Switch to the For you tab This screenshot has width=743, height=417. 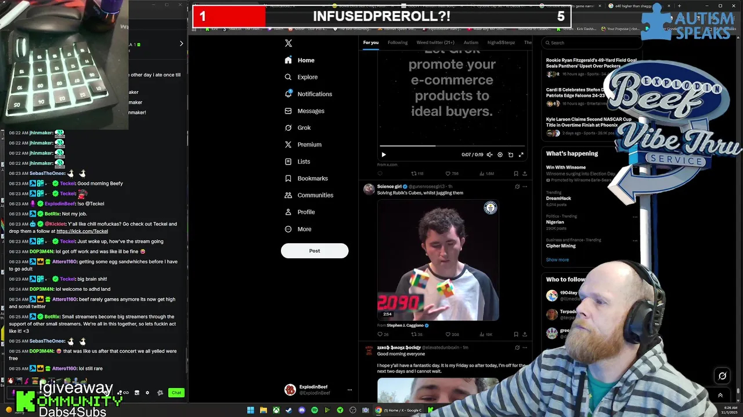click(x=371, y=42)
